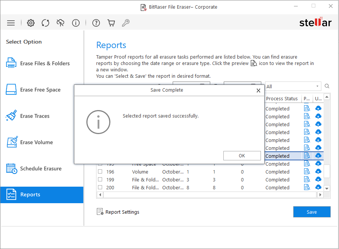
Task: Click cloud upload icon in highlighted row
Action: click(x=318, y=156)
